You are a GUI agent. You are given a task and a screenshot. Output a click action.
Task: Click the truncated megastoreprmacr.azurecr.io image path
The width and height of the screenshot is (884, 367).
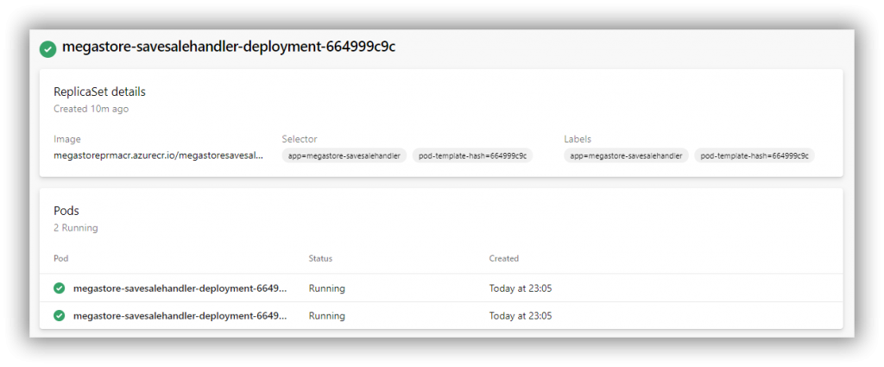pyautogui.click(x=158, y=155)
